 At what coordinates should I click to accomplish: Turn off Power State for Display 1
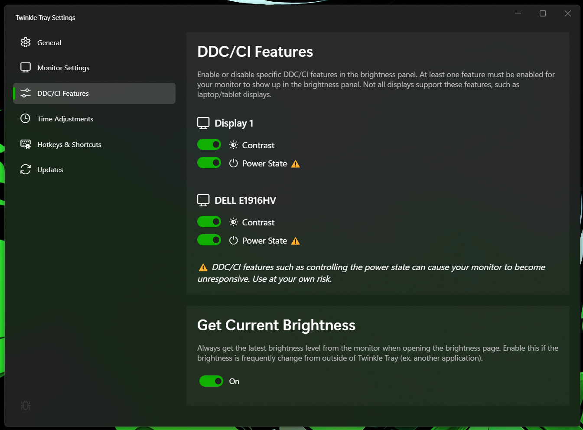[209, 163]
